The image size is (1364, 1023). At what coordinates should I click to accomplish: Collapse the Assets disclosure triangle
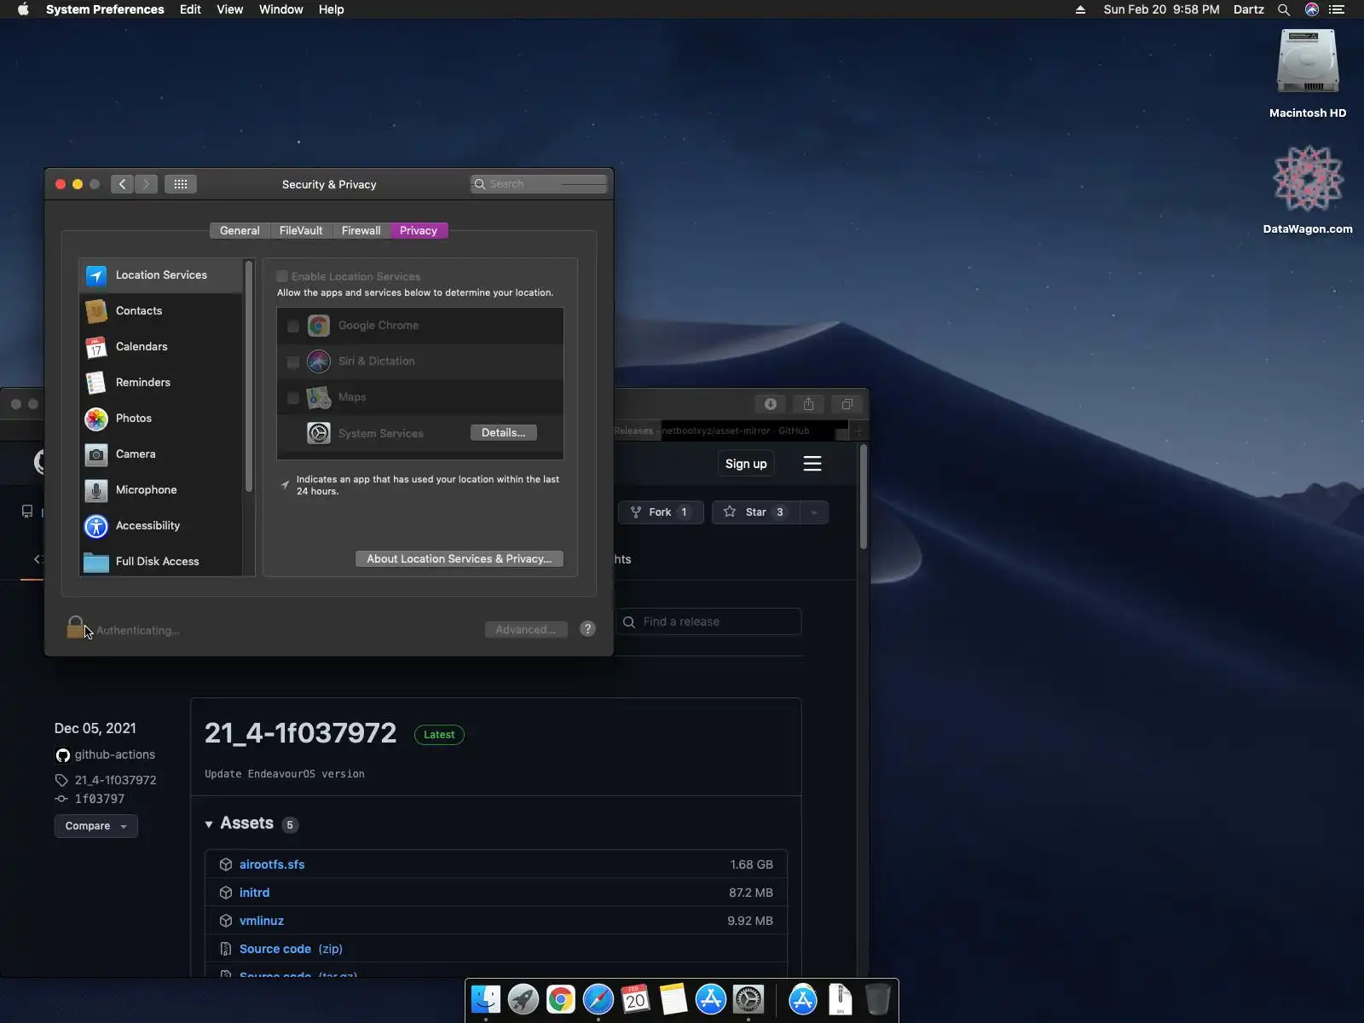click(209, 824)
